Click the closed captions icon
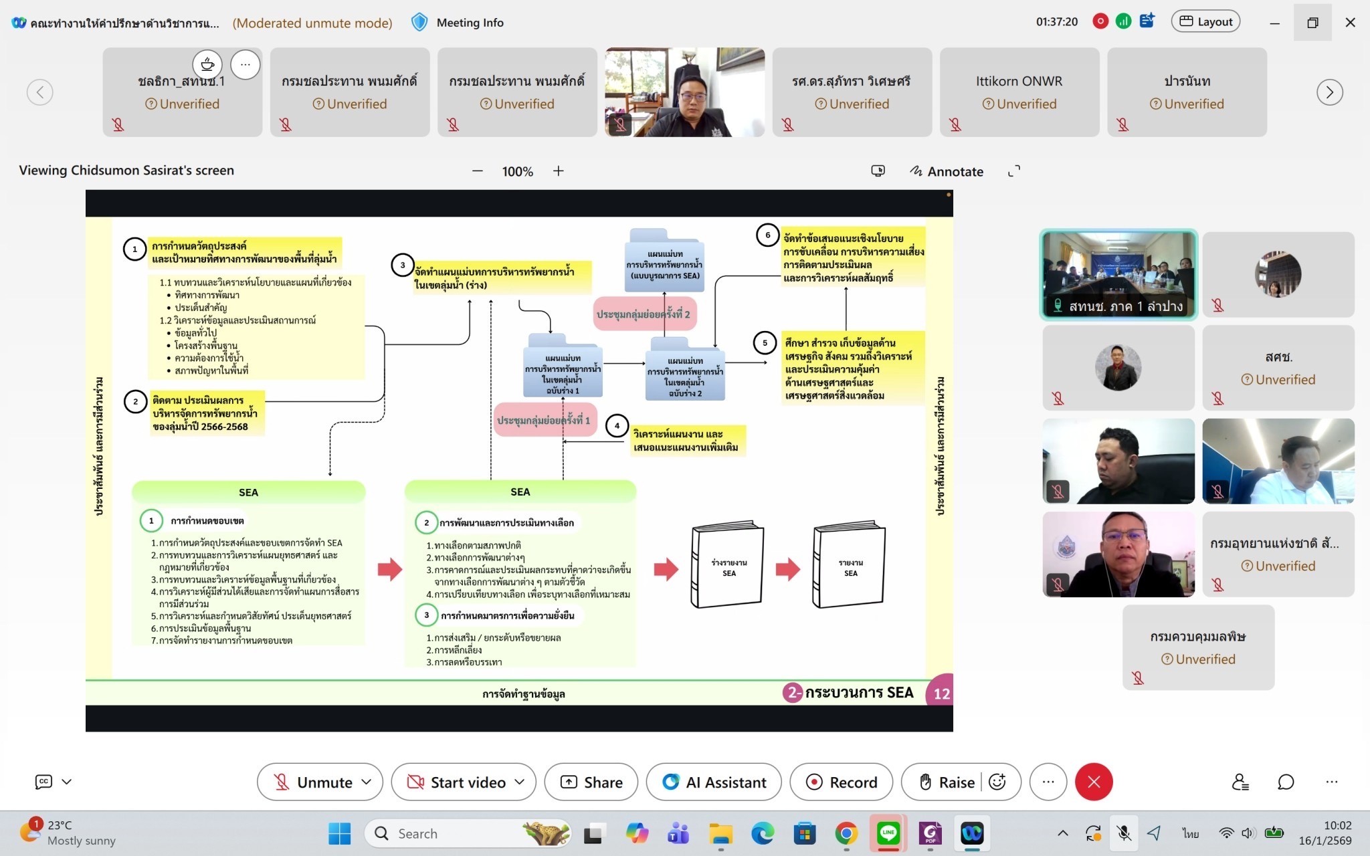 pyautogui.click(x=43, y=782)
